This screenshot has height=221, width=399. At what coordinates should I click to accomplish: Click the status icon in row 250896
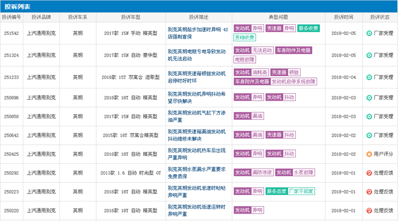369,98
